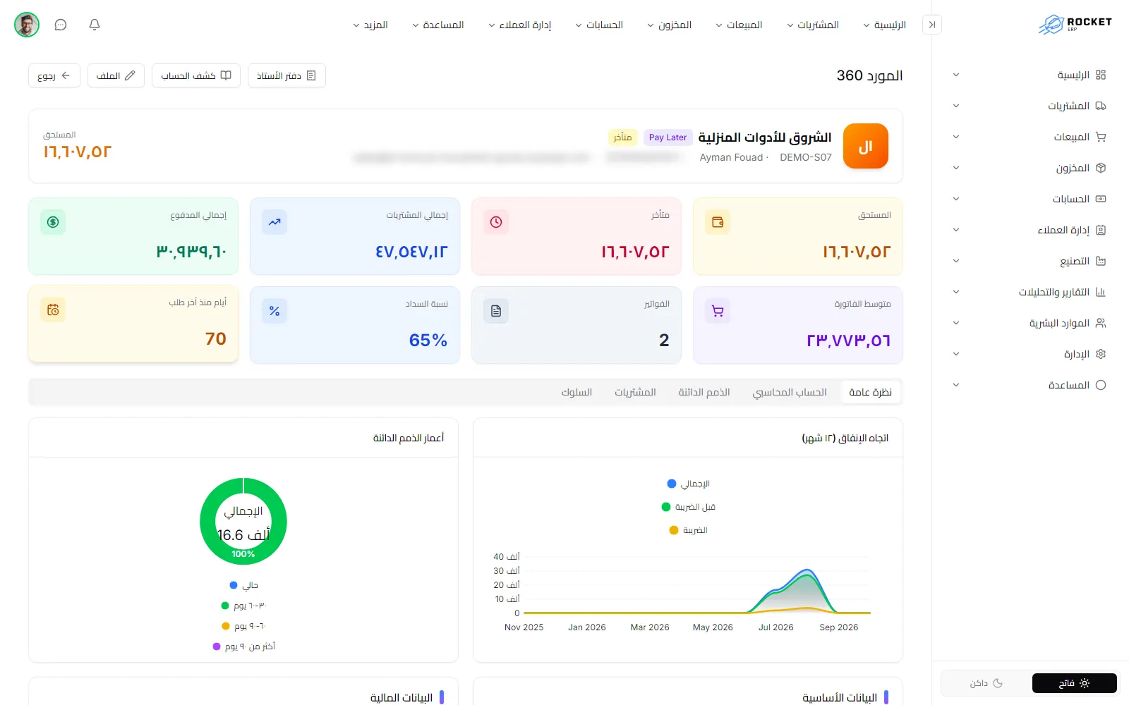Toggle ٣٠-٦٠ يوم aging legend entry
This screenshot has width=1129, height=705.
(x=243, y=606)
